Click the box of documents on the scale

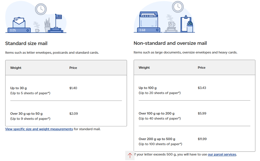[149, 20]
